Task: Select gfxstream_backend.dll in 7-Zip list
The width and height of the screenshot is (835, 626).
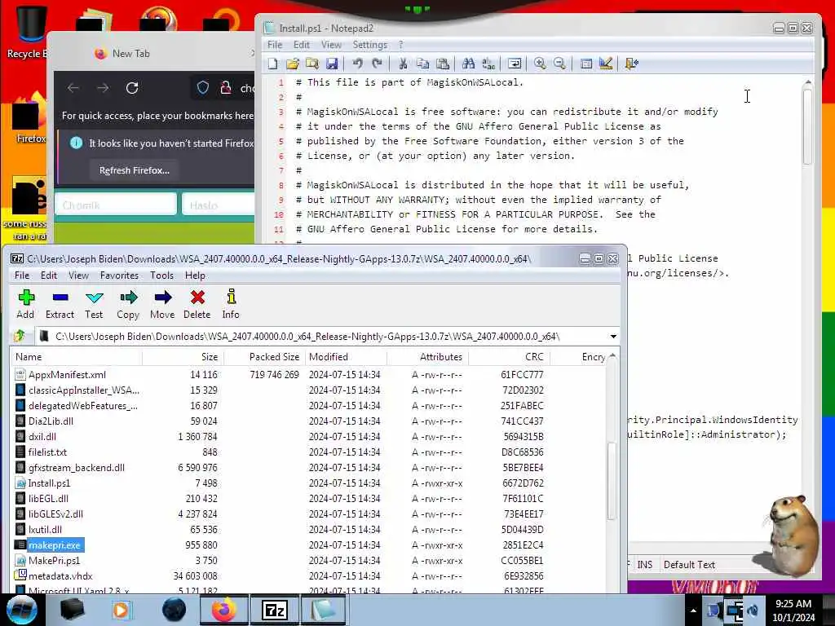Action: tap(76, 468)
